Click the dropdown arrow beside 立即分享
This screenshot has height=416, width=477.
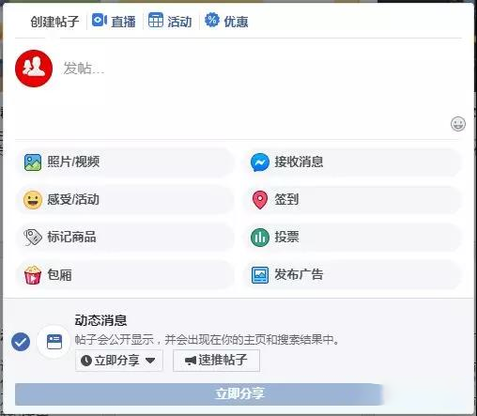(150, 361)
